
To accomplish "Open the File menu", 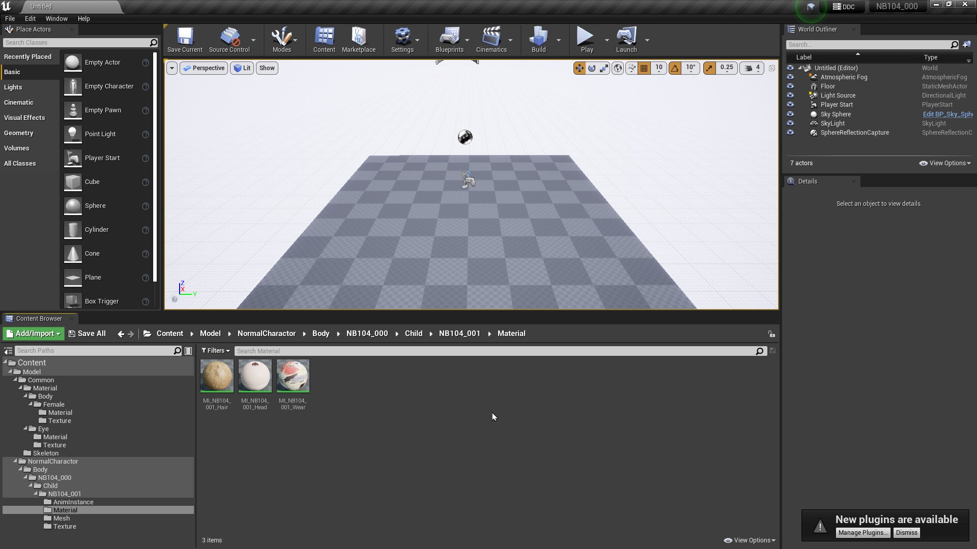I will 10,18.
